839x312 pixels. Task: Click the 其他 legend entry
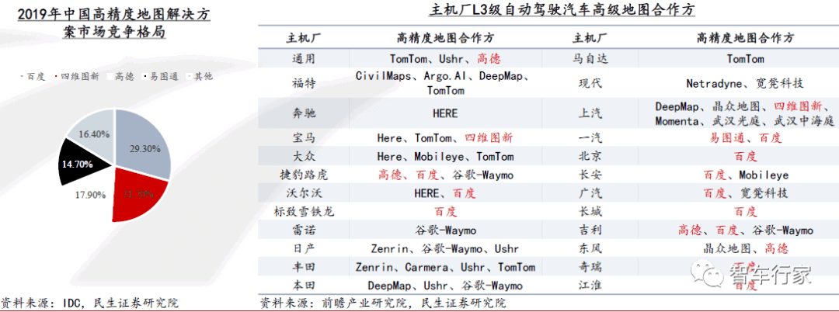199,76
